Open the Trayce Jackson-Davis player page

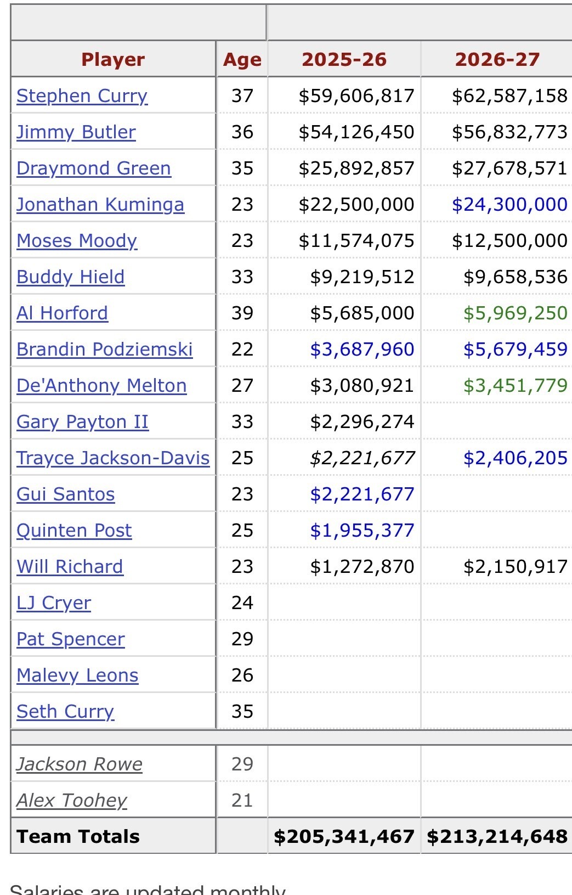pyautogui.click(x=113, y=458)
